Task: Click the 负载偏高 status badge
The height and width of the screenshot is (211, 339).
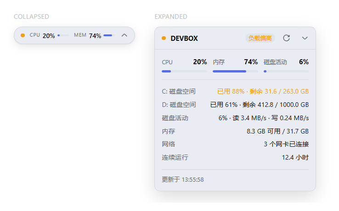Action: point(260,38)
